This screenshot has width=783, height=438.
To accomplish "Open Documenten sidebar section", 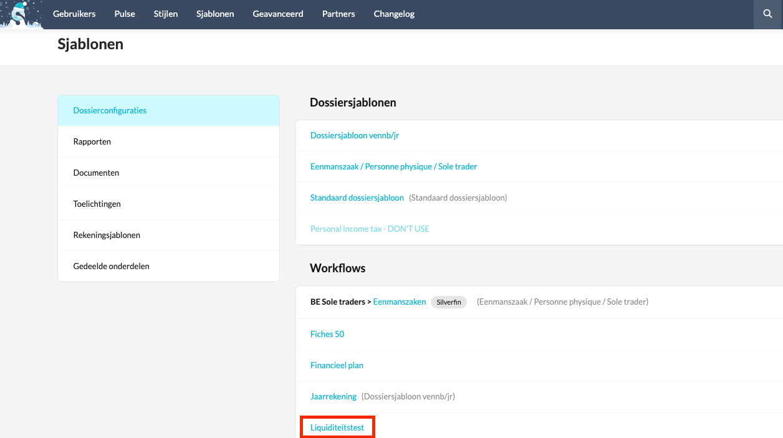I will 168,173.
